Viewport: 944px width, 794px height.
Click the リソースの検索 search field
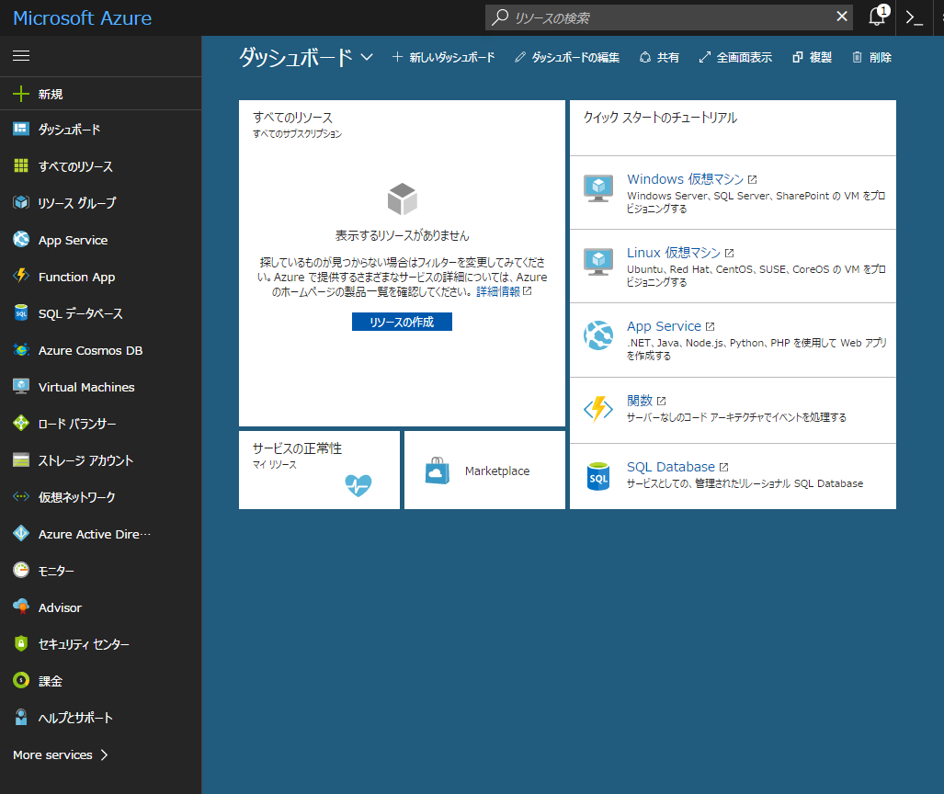pos(662,17)
